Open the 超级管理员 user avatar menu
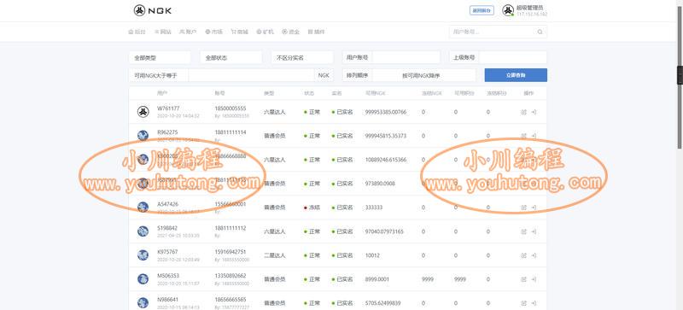 [x=508, y=10]
